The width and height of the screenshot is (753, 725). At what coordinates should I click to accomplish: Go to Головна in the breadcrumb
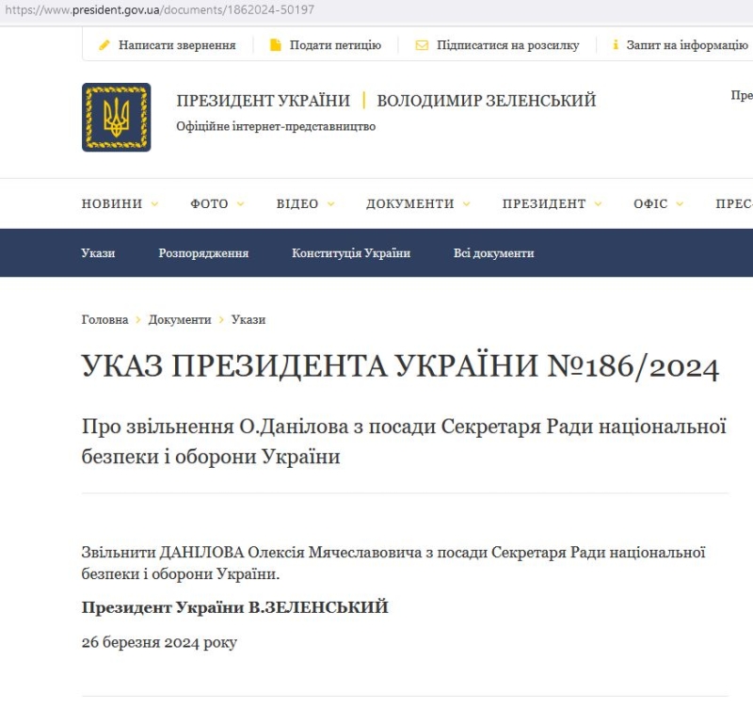104,320
